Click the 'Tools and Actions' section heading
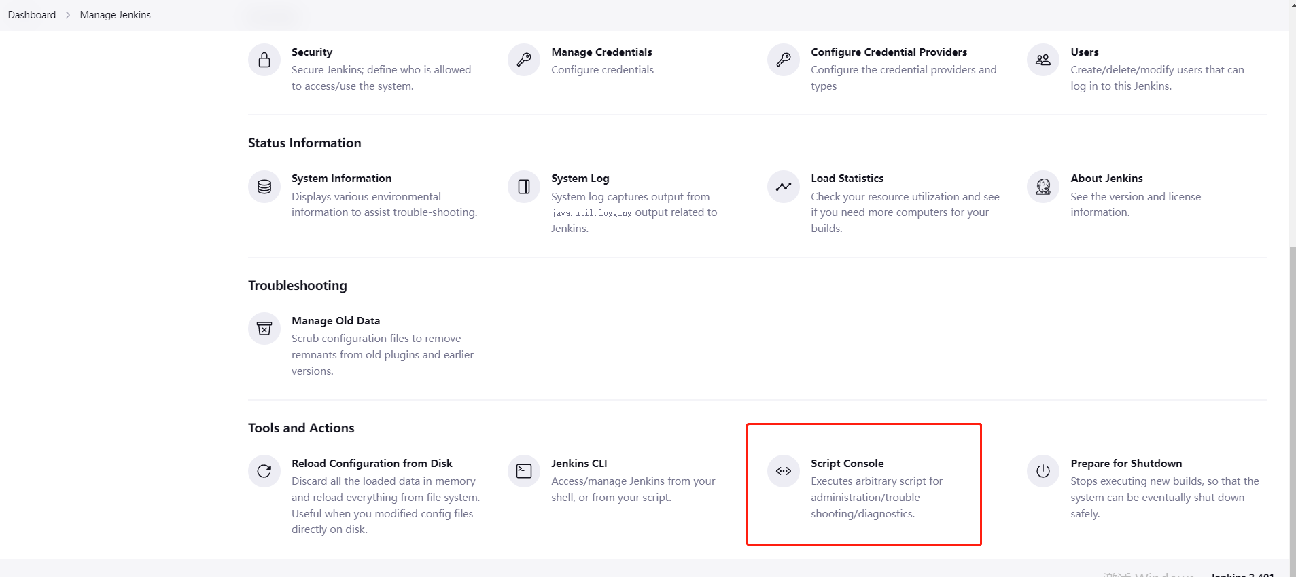Screen dimensions: 1296x577 click(x=301, y=428)
